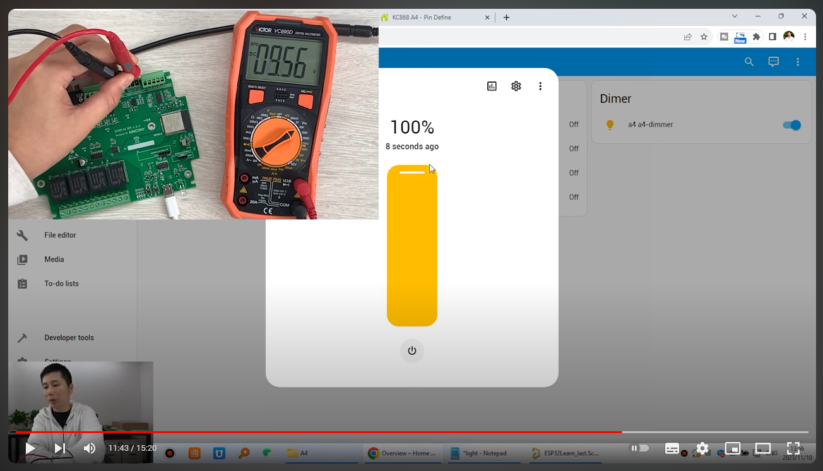
Task: Play the video
Action: [30, 448]
